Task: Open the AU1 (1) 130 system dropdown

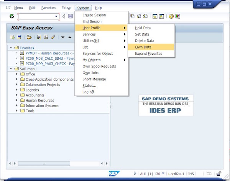Action: [x=163, y=173]
